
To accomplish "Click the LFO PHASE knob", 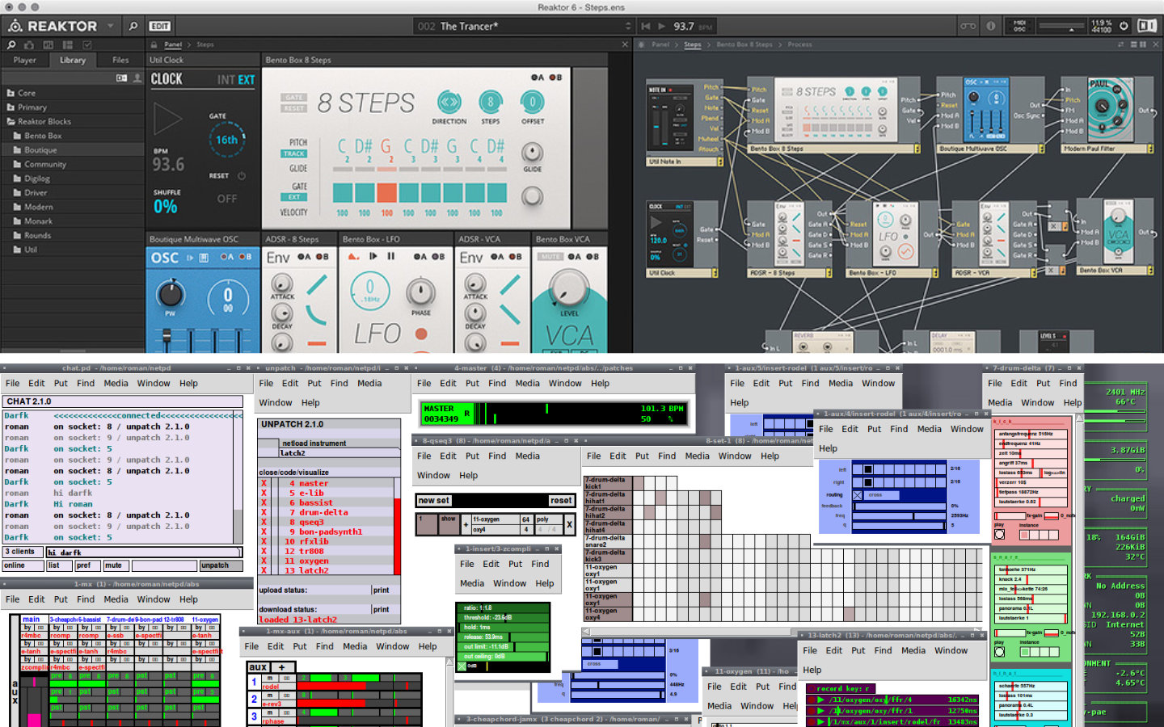I will pos(420,292).
